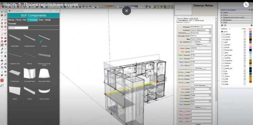The width and height of the screenshot is (253, 125).
Task: Click the add layer plus icon
Action: pyautogui.click(x=222, y=25)
